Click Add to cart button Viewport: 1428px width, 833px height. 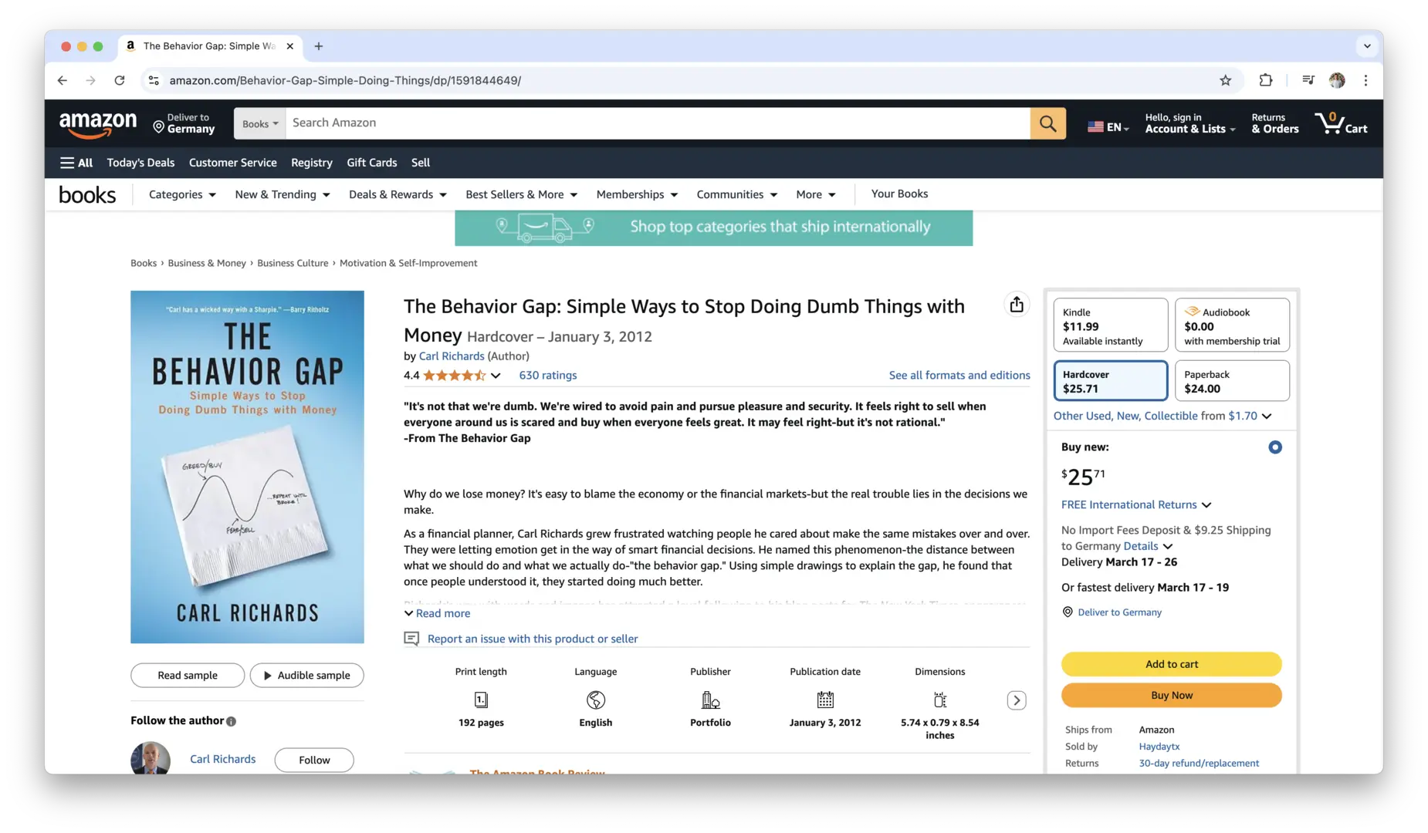[1171, 664]
